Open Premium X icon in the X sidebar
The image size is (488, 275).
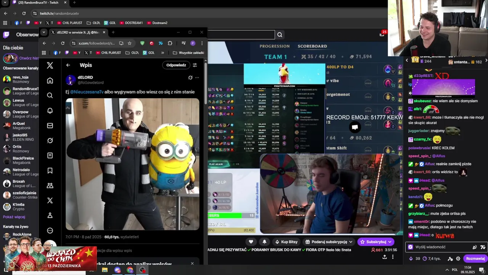[50, 201]
